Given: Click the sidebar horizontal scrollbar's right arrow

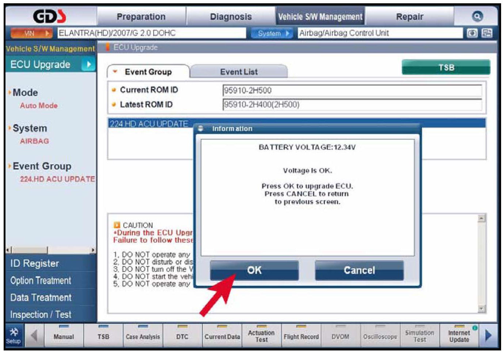Looking at the screenshot, I should point(93,250).
